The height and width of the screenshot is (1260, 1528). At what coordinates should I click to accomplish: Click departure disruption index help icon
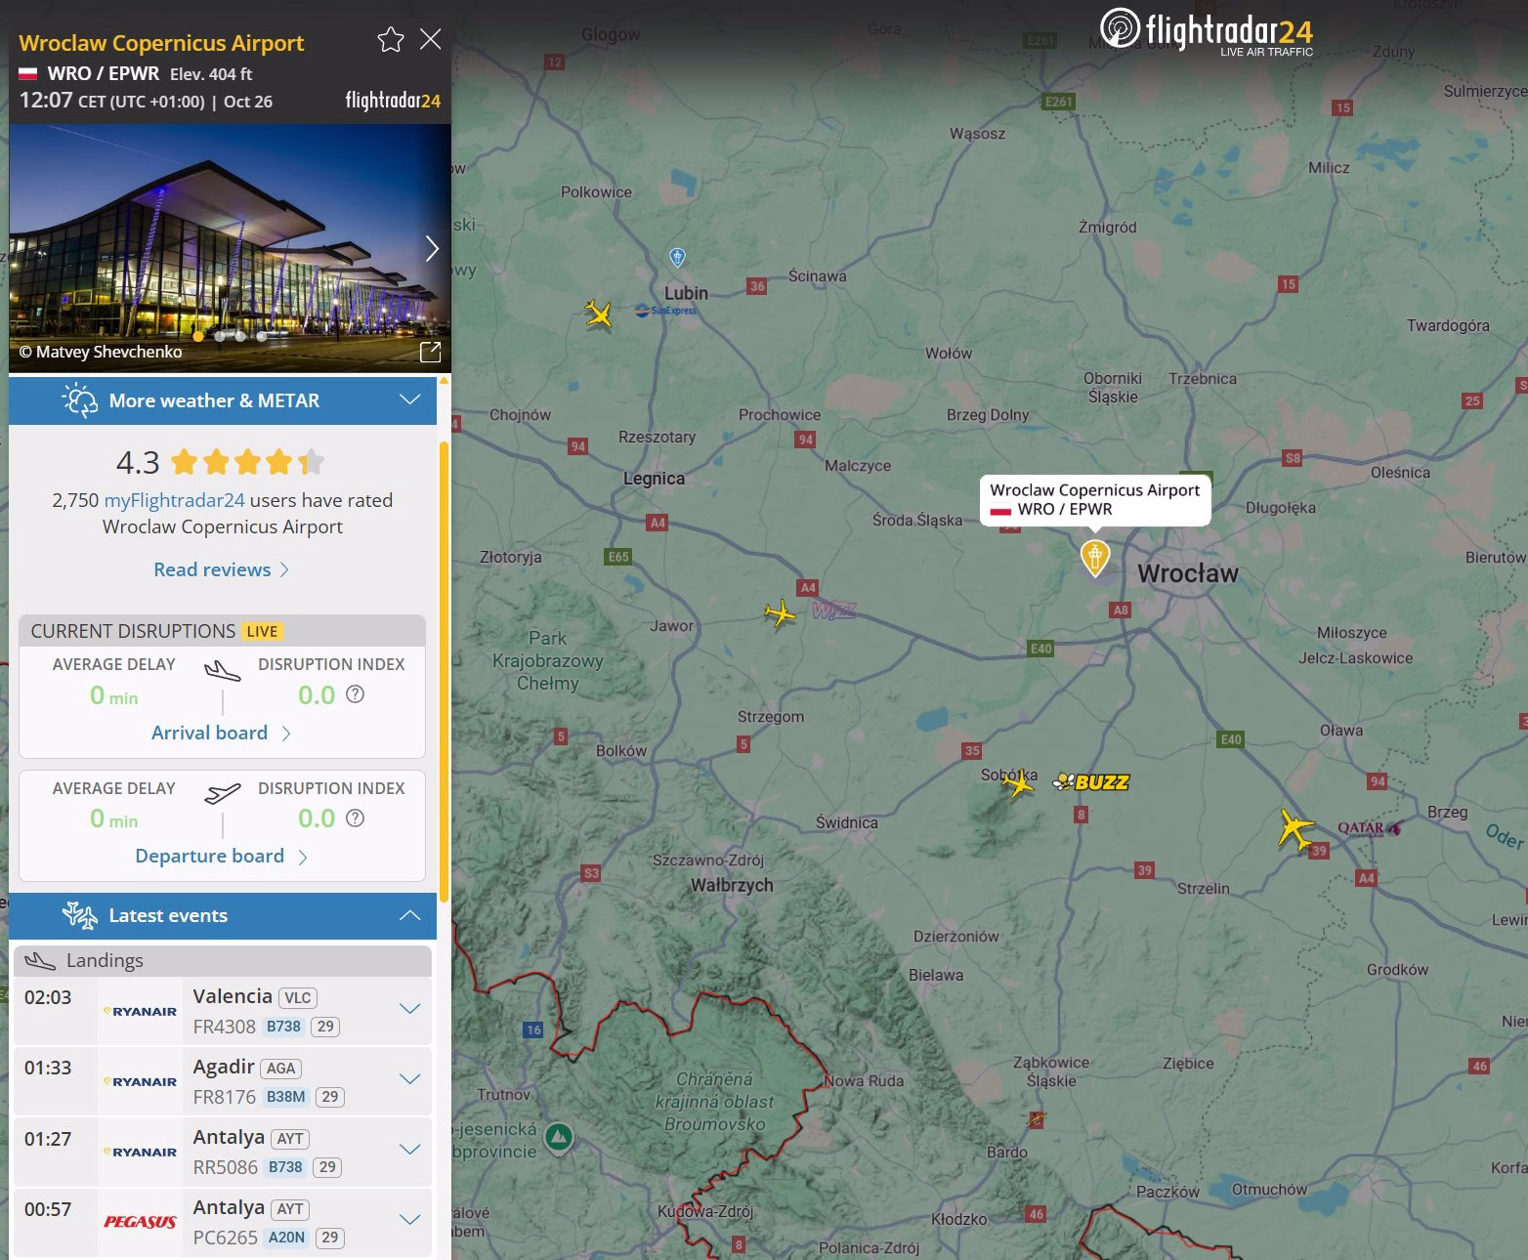coord(356,819)
